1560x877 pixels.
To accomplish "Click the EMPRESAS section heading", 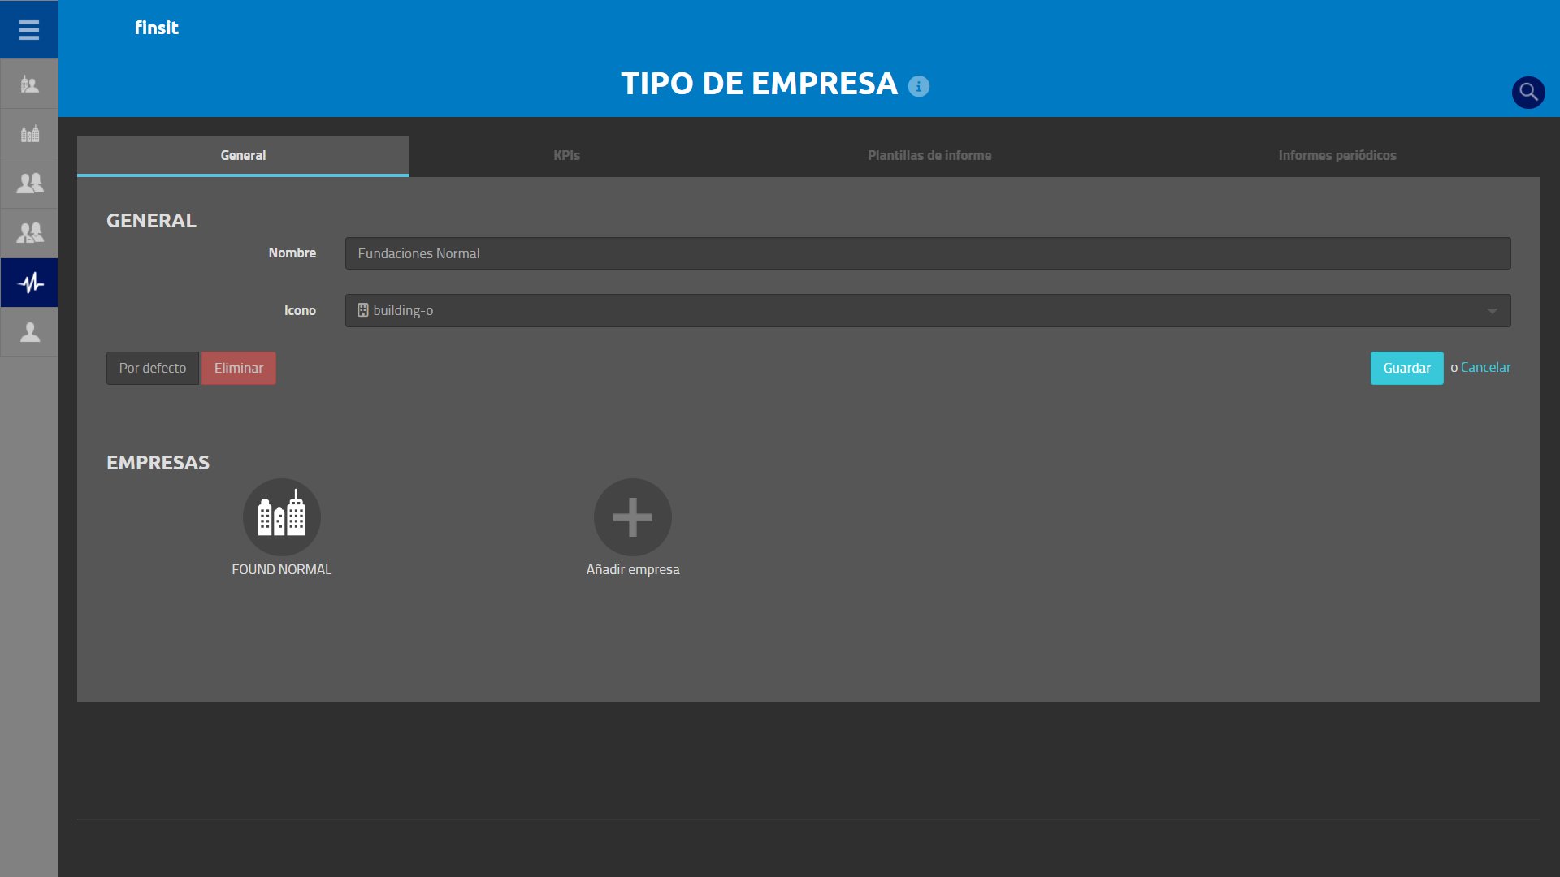I will [158, 463].
